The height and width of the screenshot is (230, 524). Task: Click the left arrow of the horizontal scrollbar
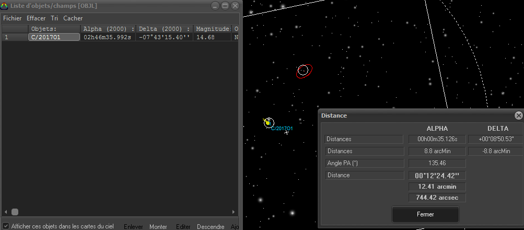point(6,212)
